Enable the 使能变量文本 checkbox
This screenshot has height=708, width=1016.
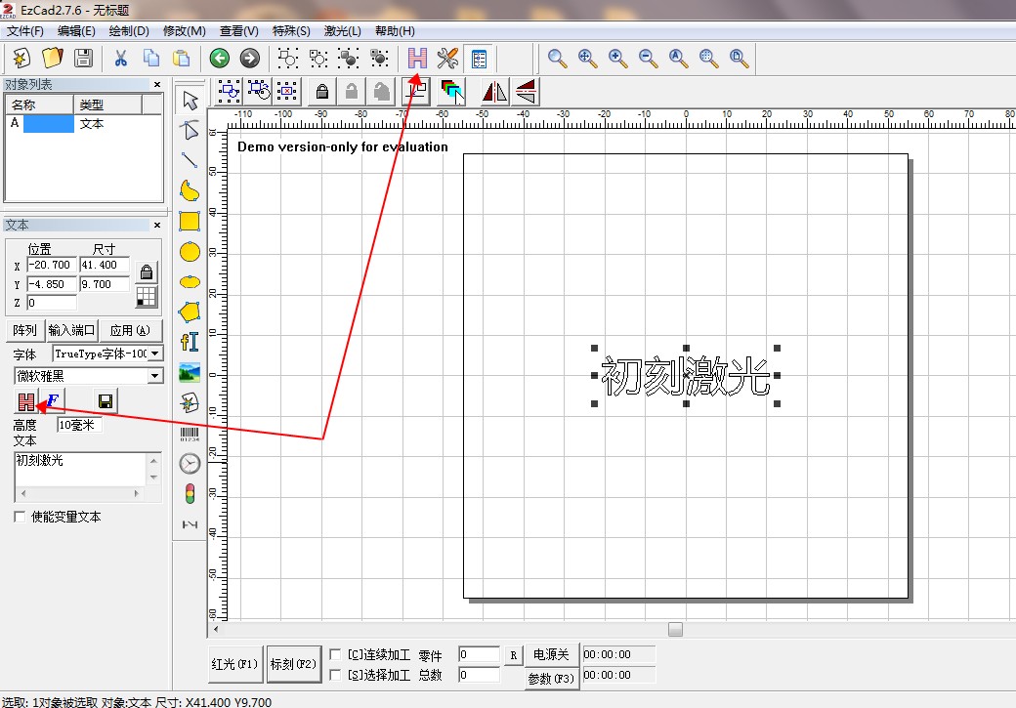point(21,517)
